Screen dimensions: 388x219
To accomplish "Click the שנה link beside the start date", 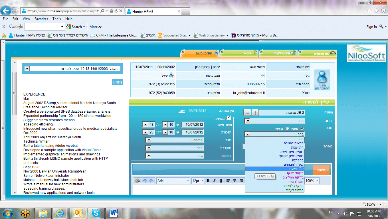I will [x=181, y=111].
